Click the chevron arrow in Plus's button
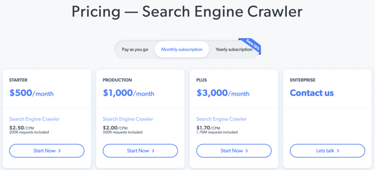Image resolution: width=375 pixels, height=170 pixels. 247,151
